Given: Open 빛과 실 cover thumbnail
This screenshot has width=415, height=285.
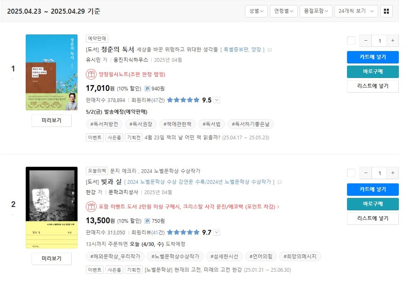Looking at the screenshot, I should point(51,207).
